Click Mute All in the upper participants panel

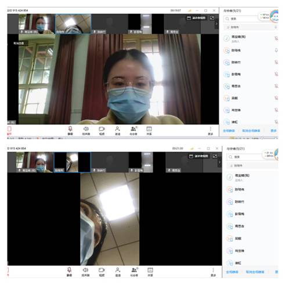point(229,131)
